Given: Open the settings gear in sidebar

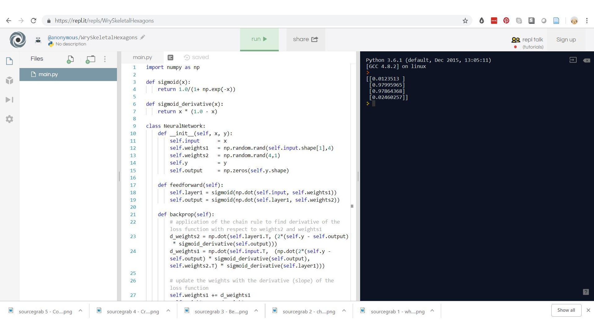Looking at the screenshot, I should click(9, 119).
